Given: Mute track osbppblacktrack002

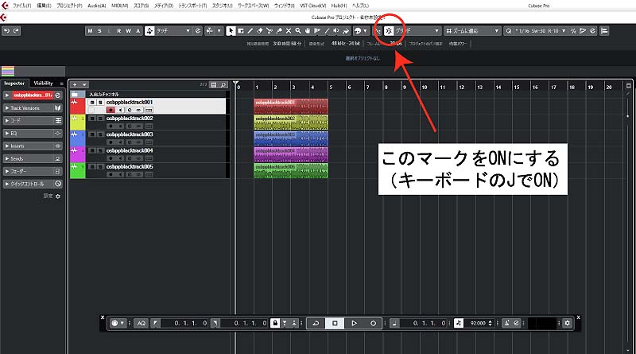Looking at the screenshot, I should click(x=92, y=119).
